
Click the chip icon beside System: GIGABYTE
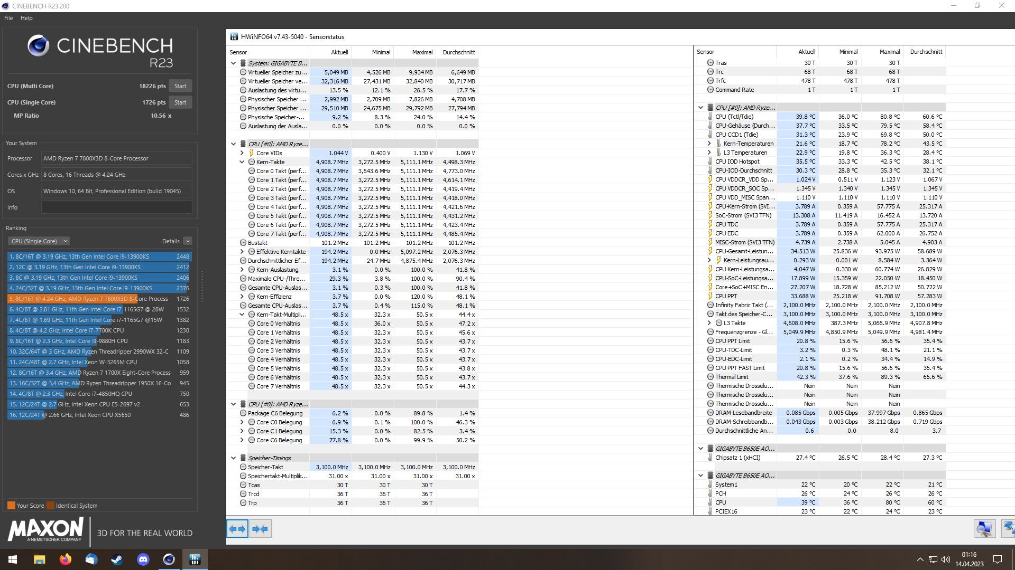click(x=243, y=63)
